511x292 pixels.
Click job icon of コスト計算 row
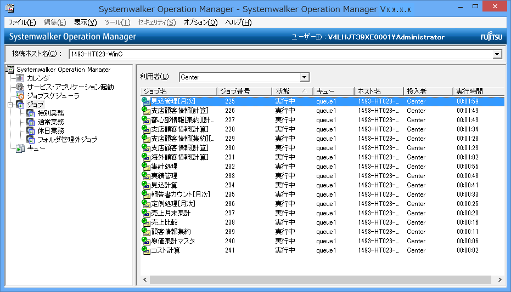tap(146, 250)
